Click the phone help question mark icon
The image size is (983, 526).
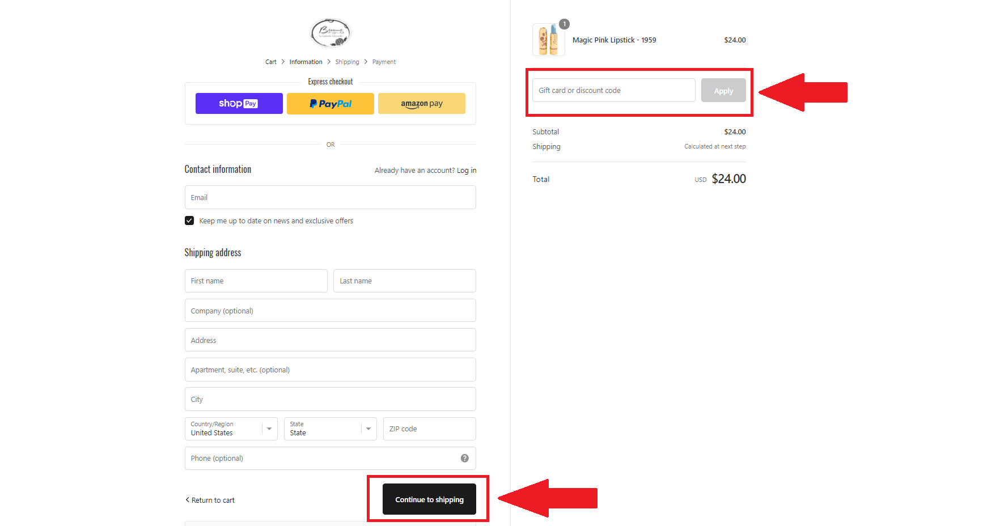point(464,458)
